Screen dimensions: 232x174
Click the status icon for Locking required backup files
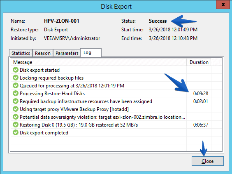point(16,78)
